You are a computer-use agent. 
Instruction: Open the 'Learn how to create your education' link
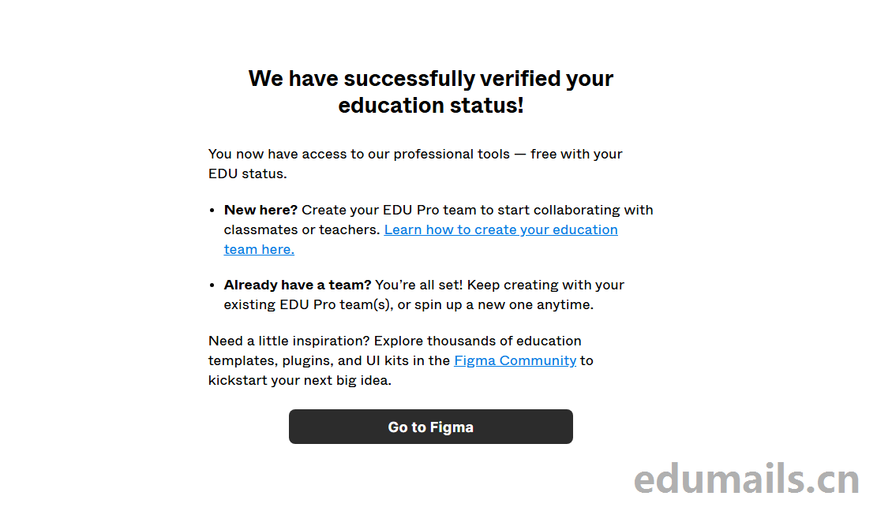(x=500, y=229)
